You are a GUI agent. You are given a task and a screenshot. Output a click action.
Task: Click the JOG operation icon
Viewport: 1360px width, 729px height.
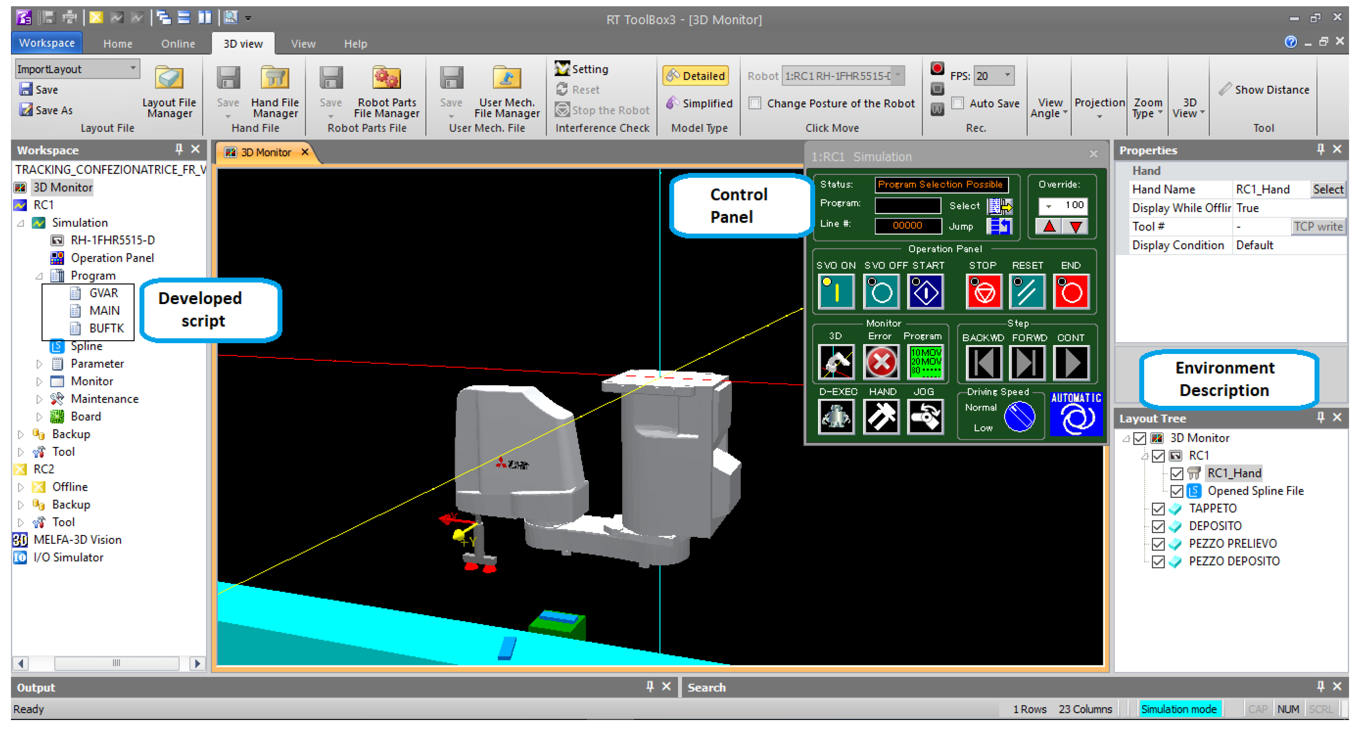(925, 417)
